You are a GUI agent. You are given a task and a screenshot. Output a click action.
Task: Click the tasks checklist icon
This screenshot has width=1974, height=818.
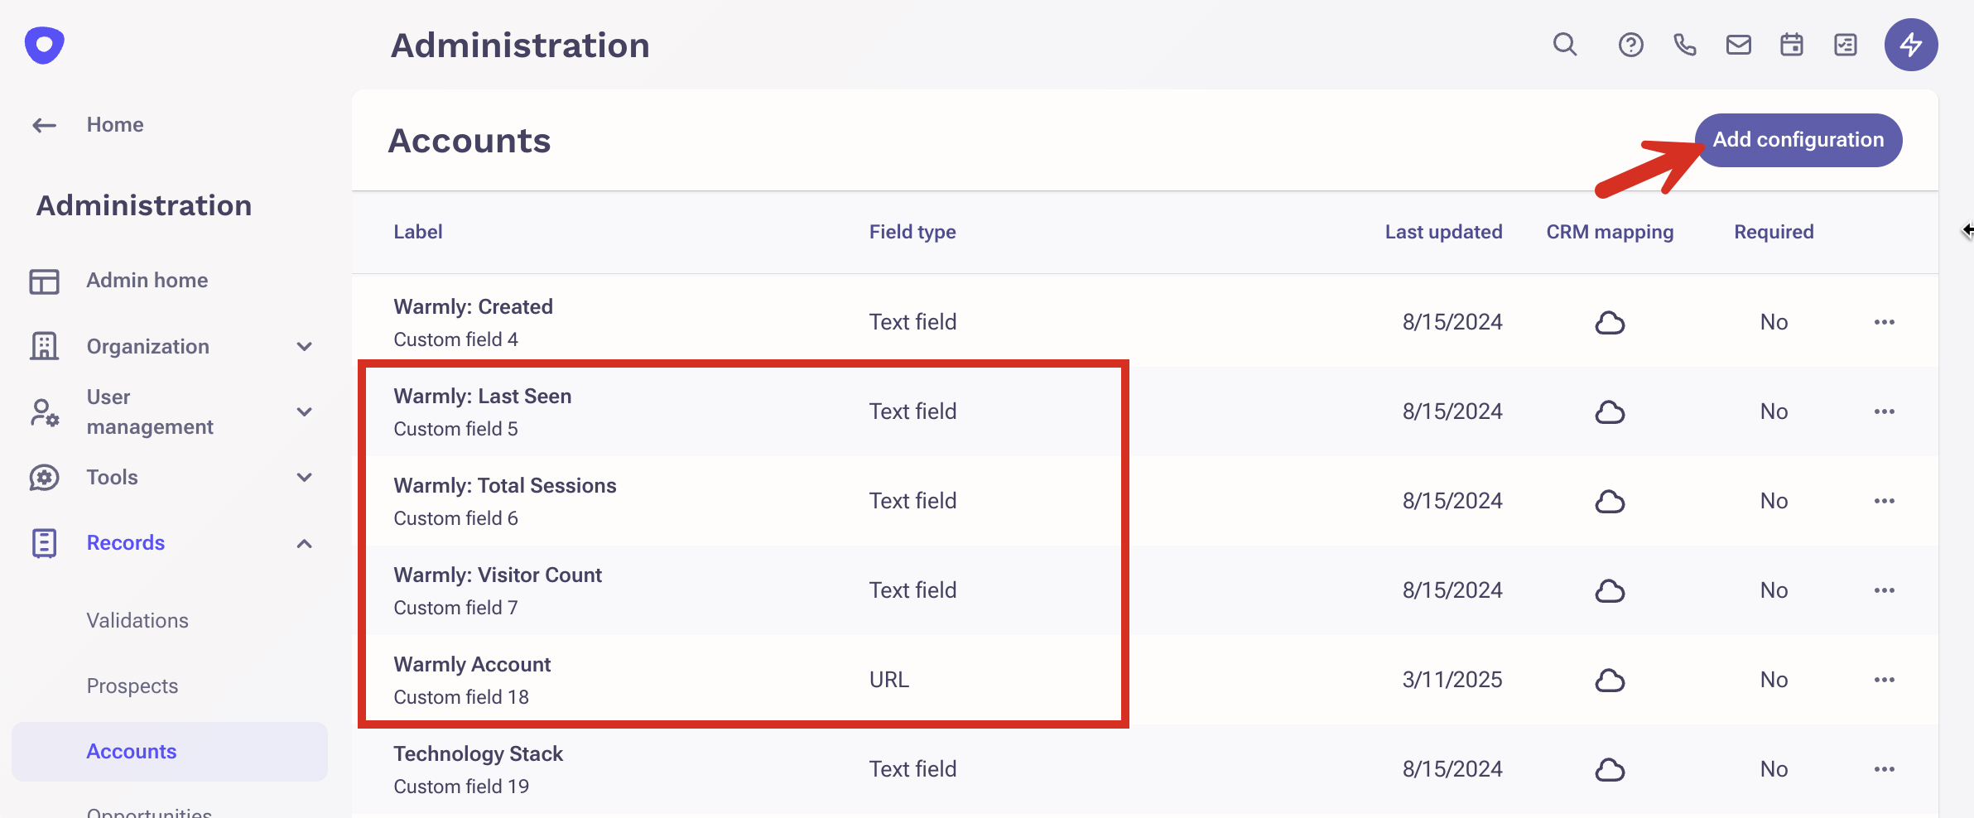coord(1846,45)
